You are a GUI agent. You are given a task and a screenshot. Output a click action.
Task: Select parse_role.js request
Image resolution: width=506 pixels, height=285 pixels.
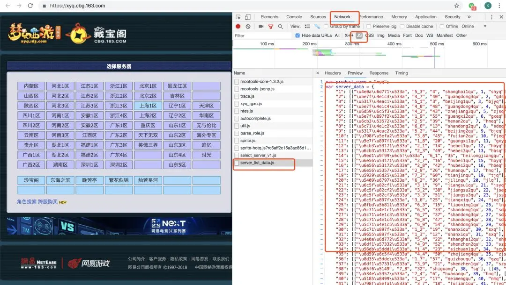(273, 133)
